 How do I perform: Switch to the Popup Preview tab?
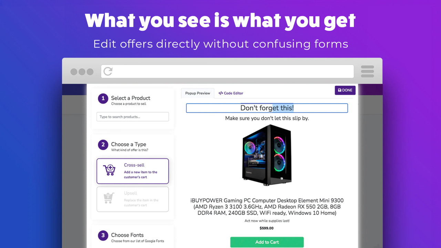tap(198, 93)
